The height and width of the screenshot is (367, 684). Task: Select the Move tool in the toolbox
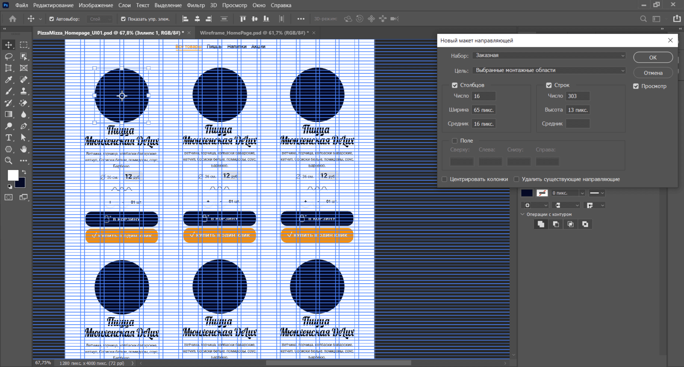point(9,45)
